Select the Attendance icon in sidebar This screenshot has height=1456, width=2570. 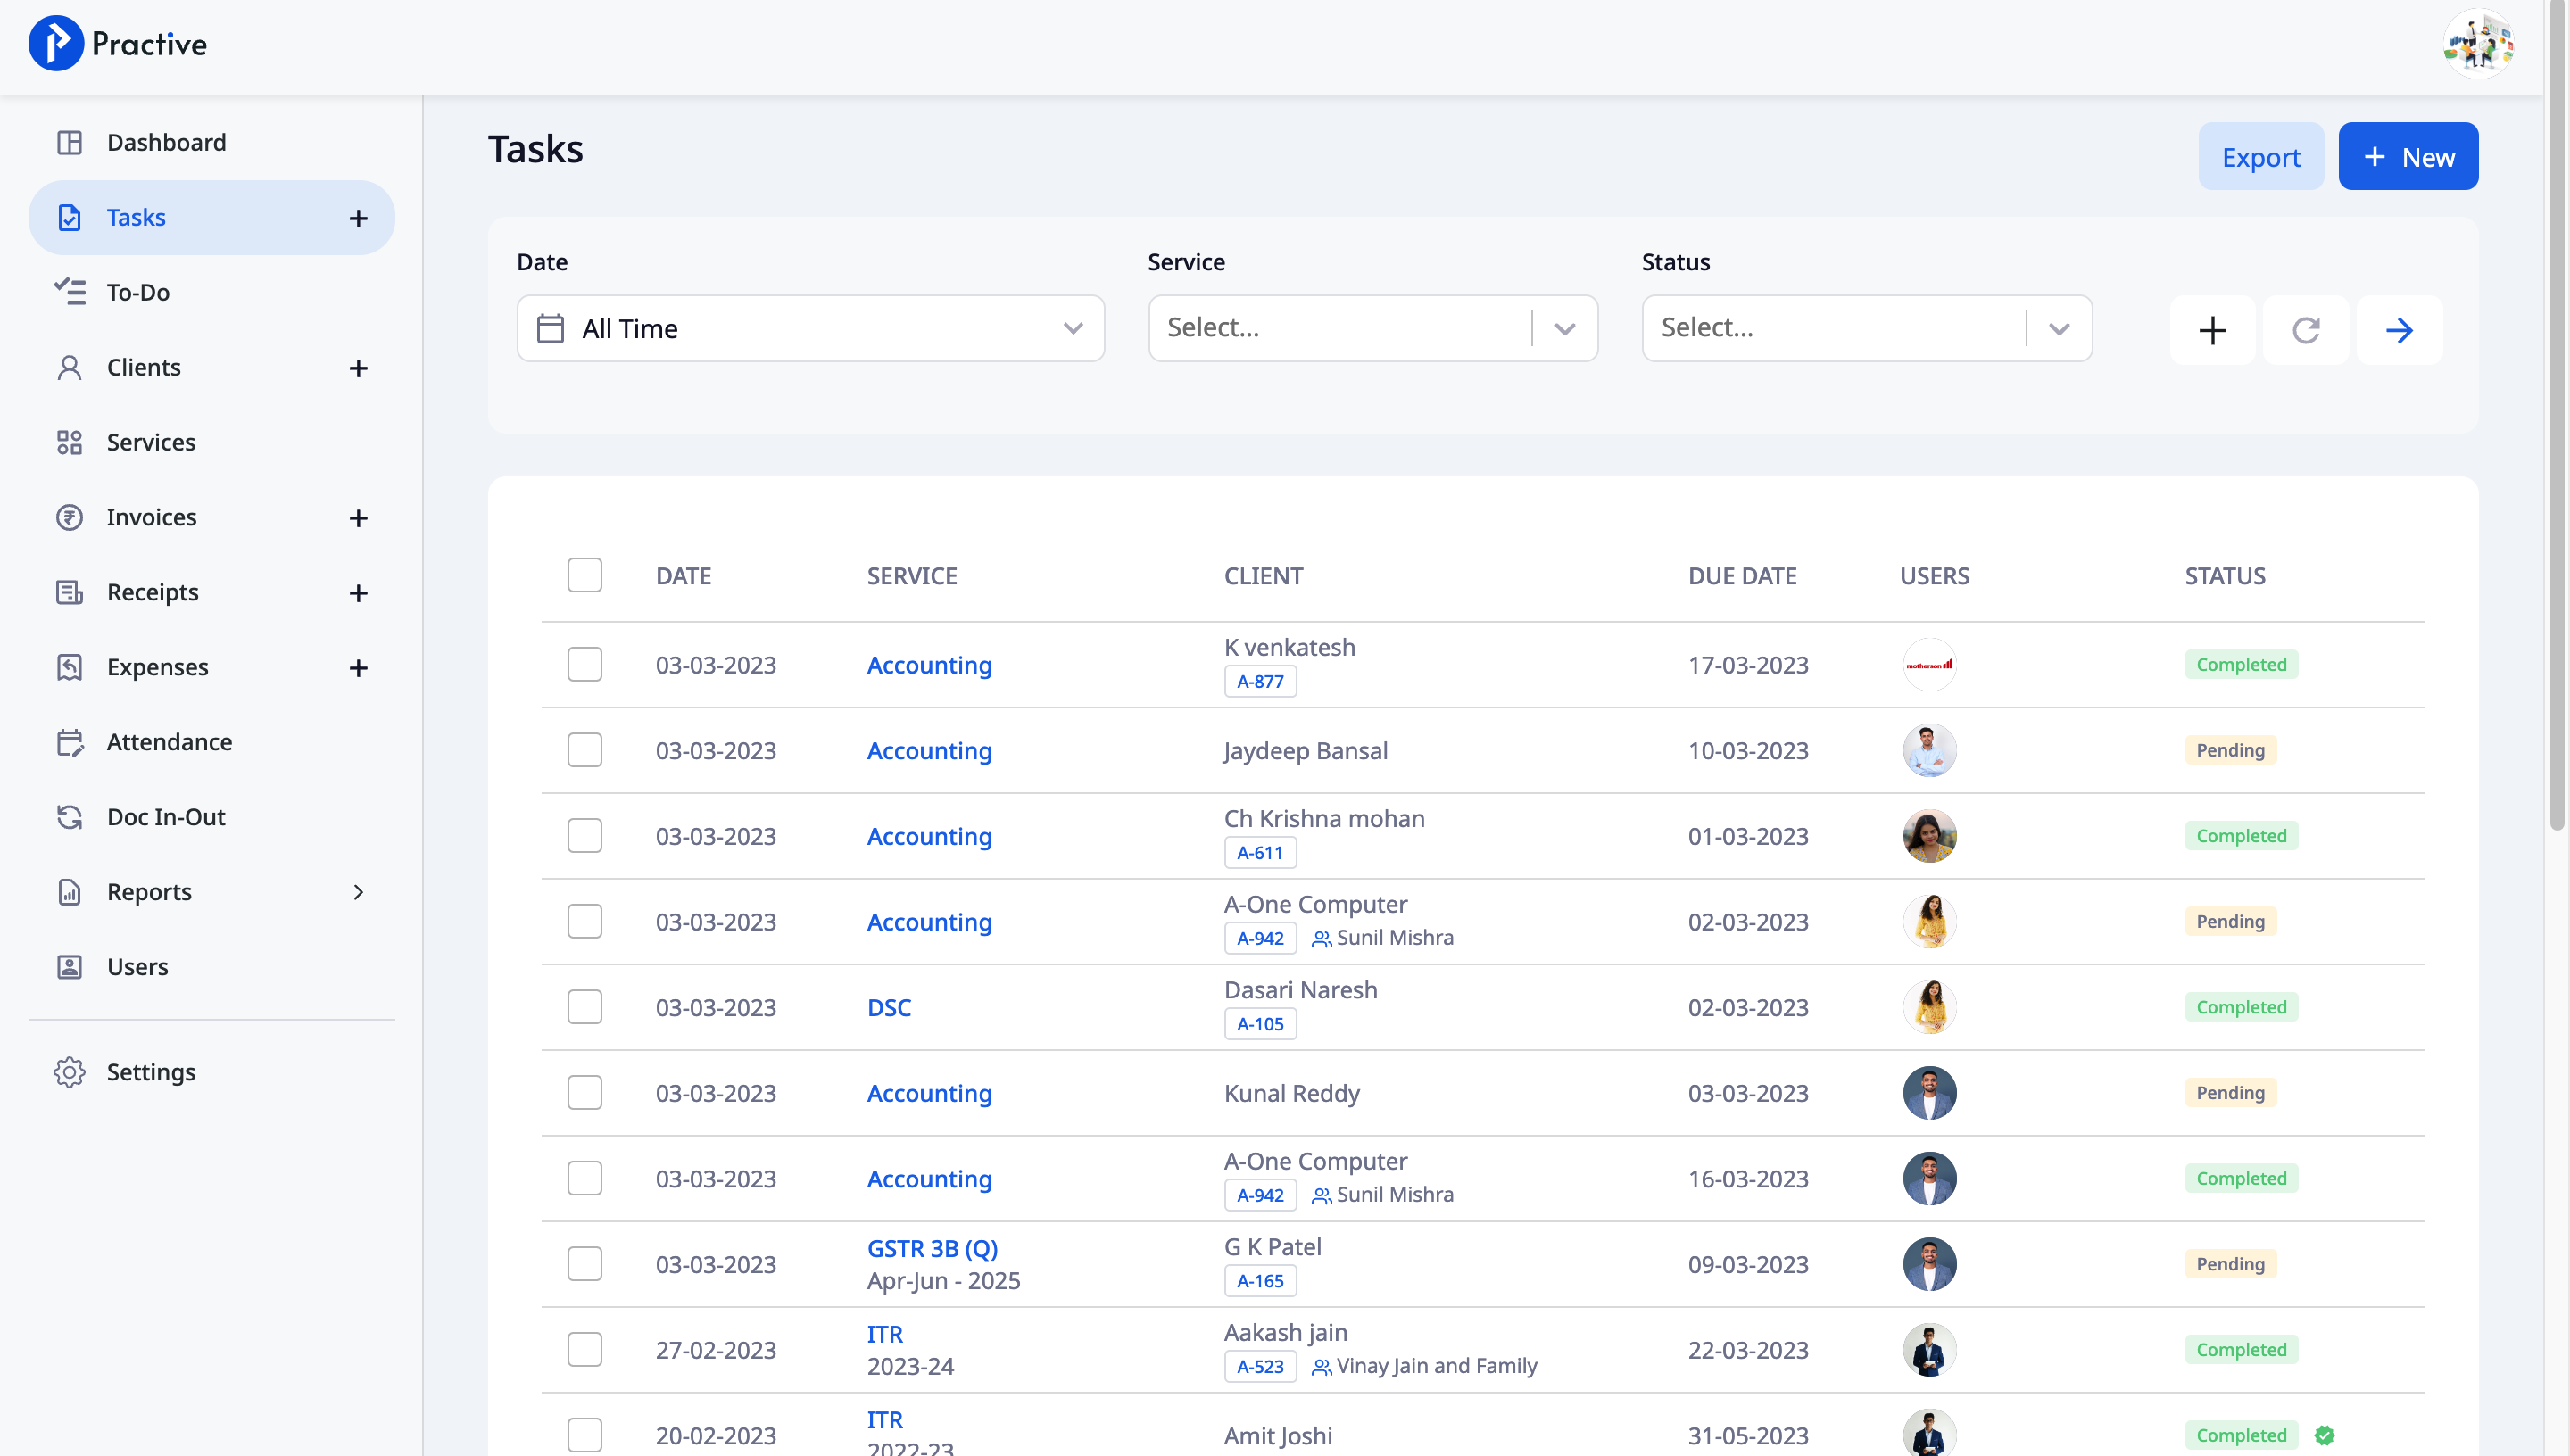pos(69,742)
